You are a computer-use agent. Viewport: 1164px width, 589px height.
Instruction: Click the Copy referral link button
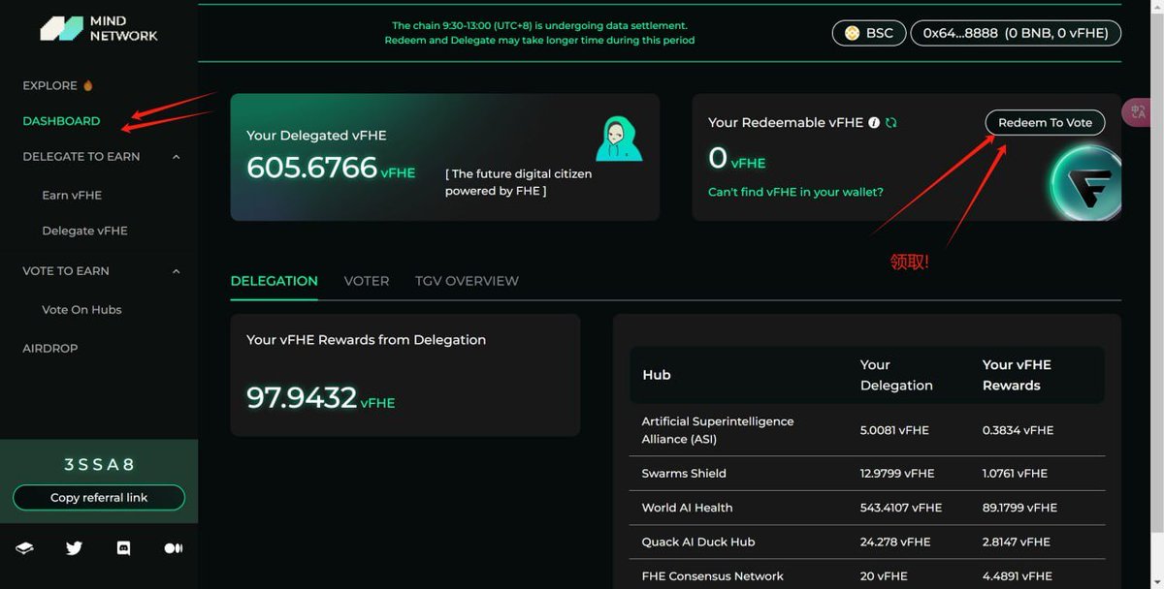[x=99, y=498]
